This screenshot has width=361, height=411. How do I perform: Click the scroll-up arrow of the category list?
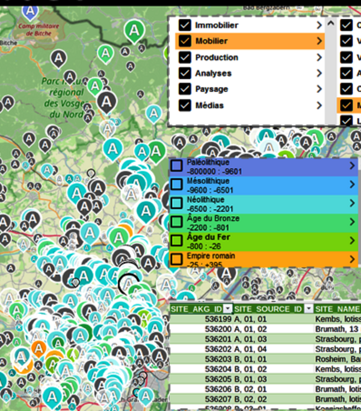(x=330, y=23)
